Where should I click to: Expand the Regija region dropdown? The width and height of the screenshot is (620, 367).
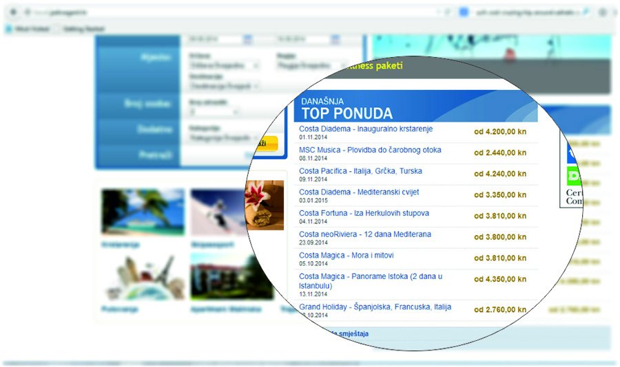pos(307,66)
